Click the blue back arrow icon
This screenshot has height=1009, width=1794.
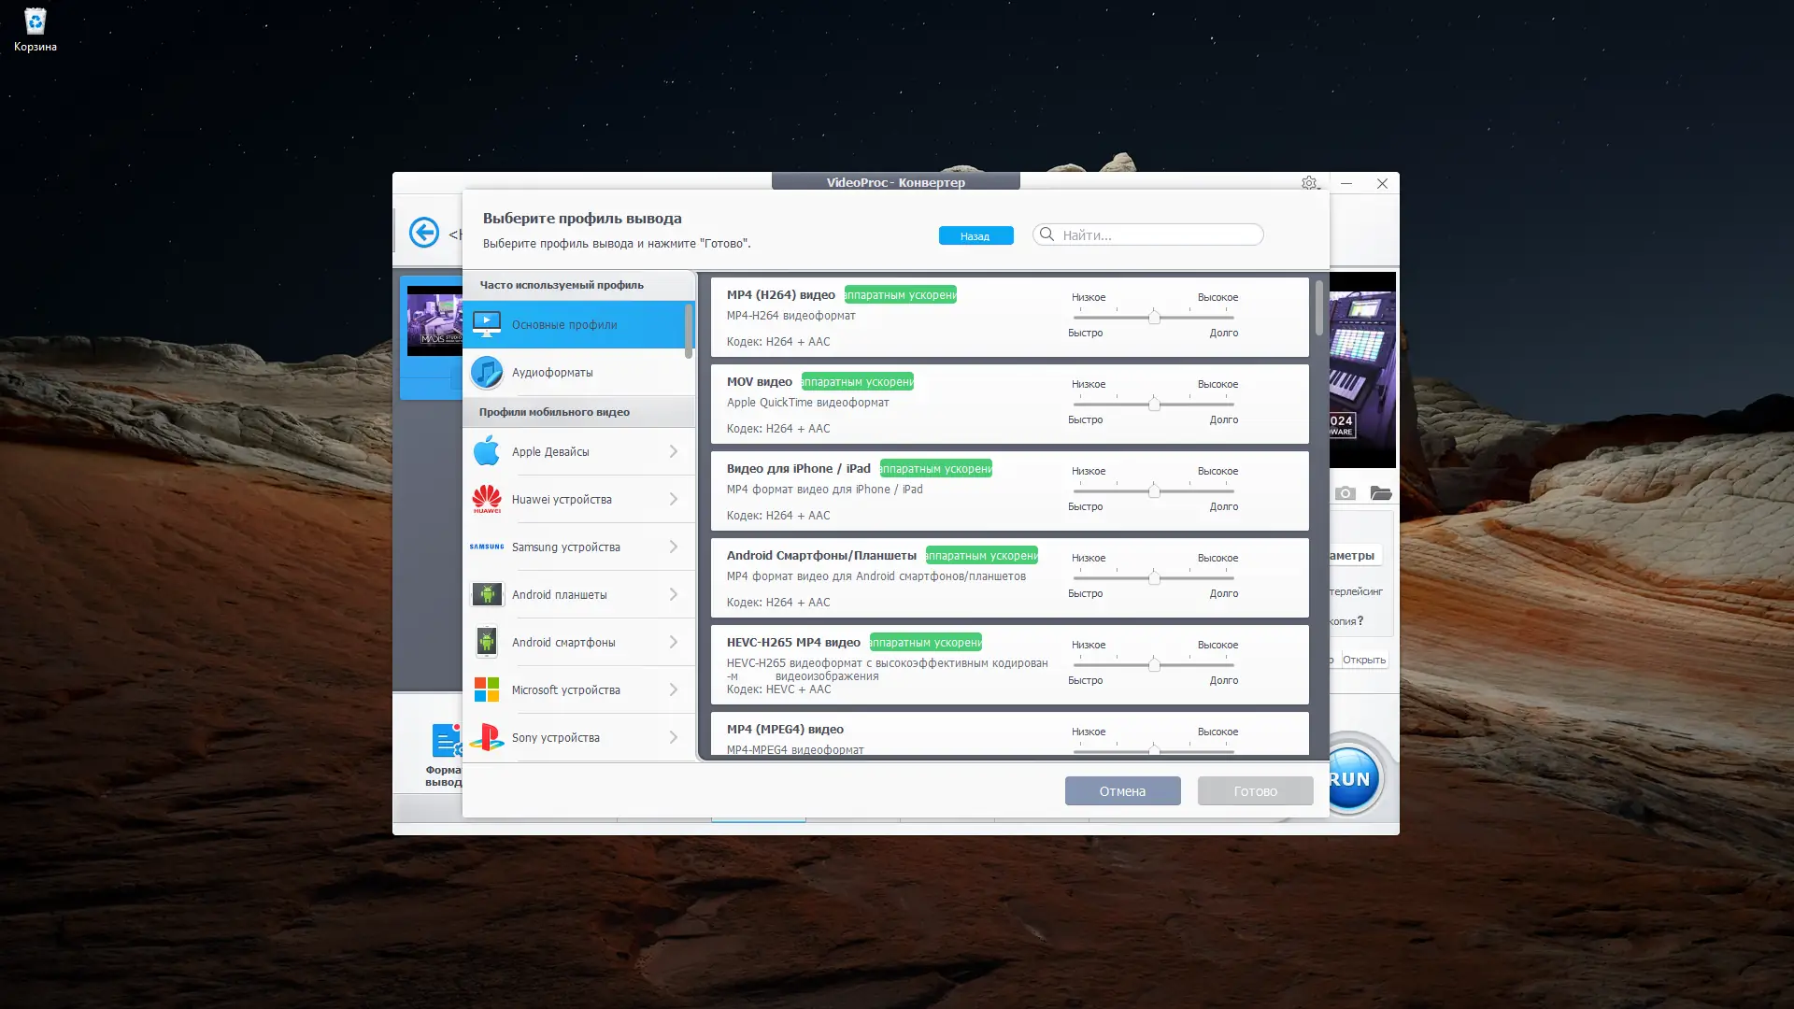424,232
